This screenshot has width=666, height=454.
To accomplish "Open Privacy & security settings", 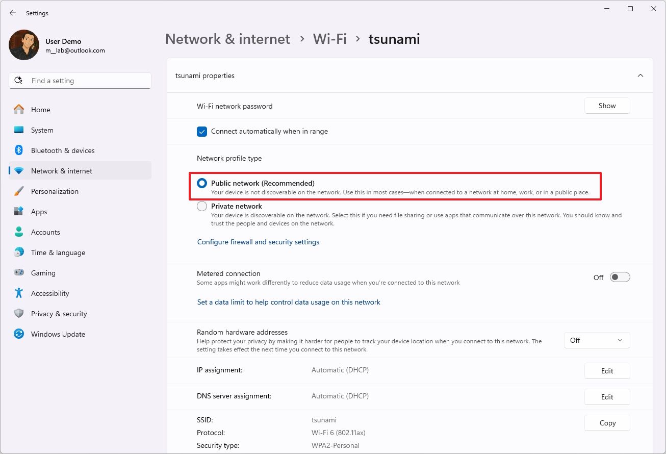I will (x=59, y=314).
